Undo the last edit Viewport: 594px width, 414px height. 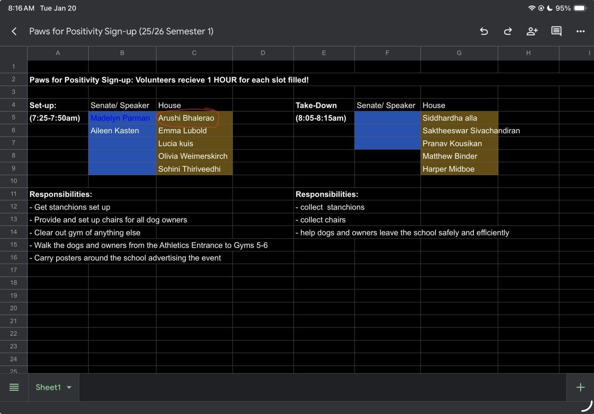coord(484,31)
